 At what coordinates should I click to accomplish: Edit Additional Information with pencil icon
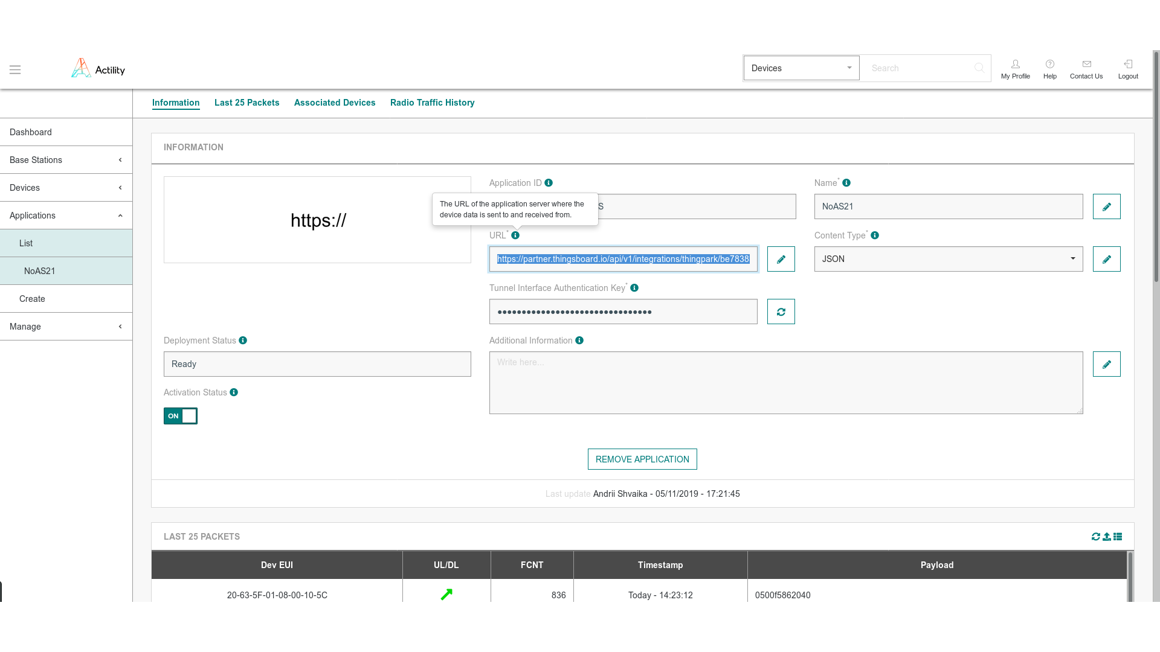(1107, 364)
